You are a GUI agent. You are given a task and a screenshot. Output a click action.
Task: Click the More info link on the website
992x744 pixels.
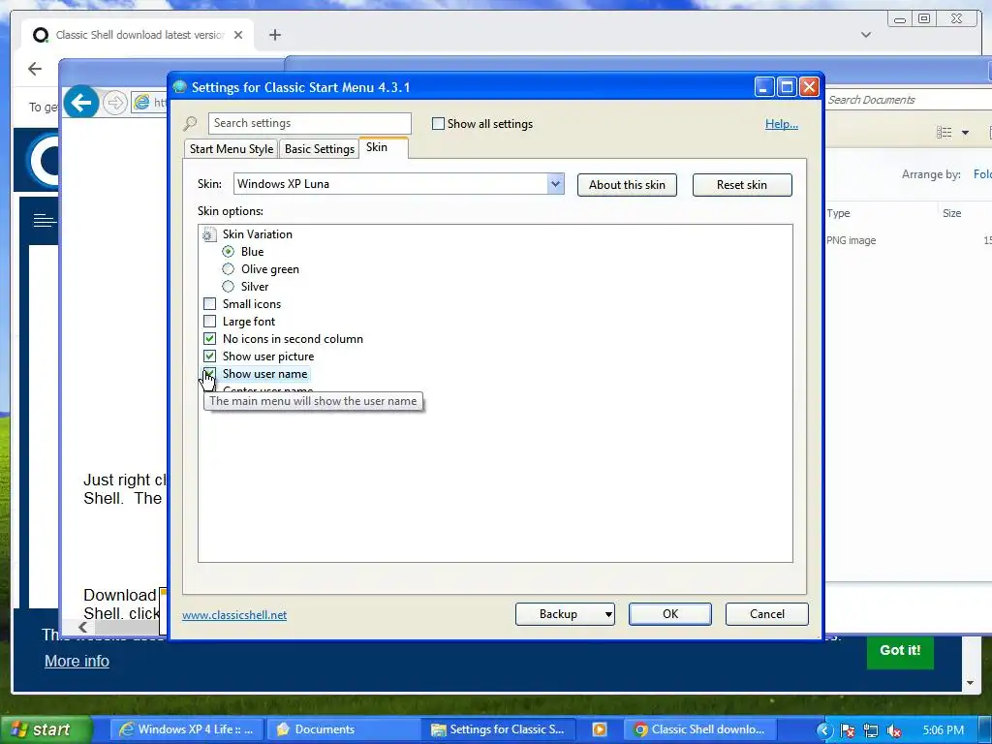coord(77,661)
